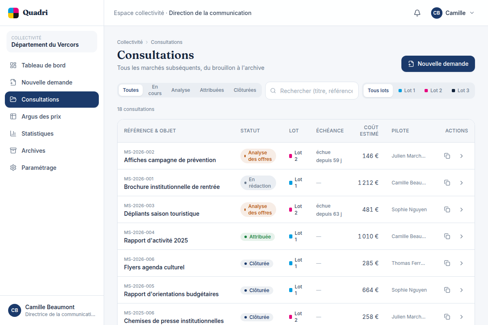Click the 1 010 € cost cell
This screenshot has width=488, height=325.
tap(368, 236)
